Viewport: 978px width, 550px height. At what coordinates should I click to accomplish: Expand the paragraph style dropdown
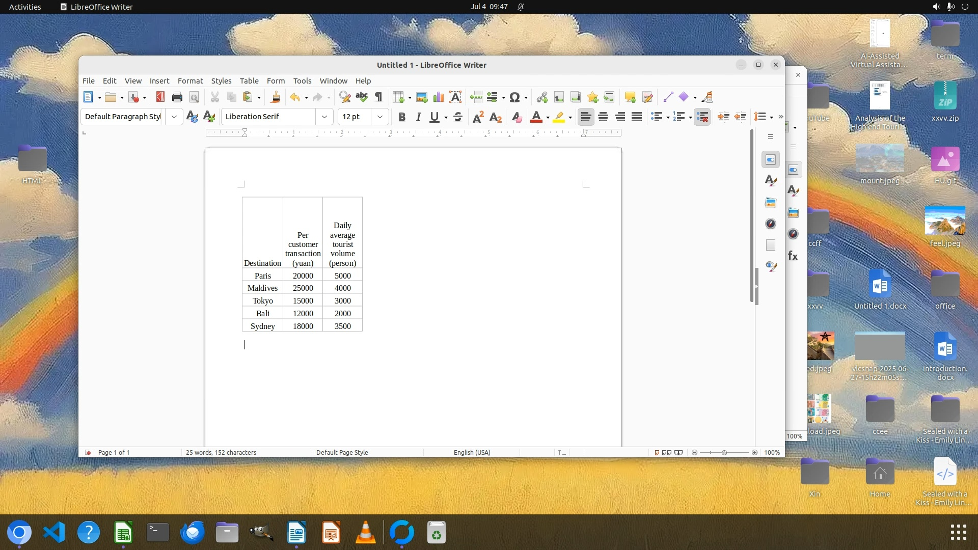coord(174,117)
